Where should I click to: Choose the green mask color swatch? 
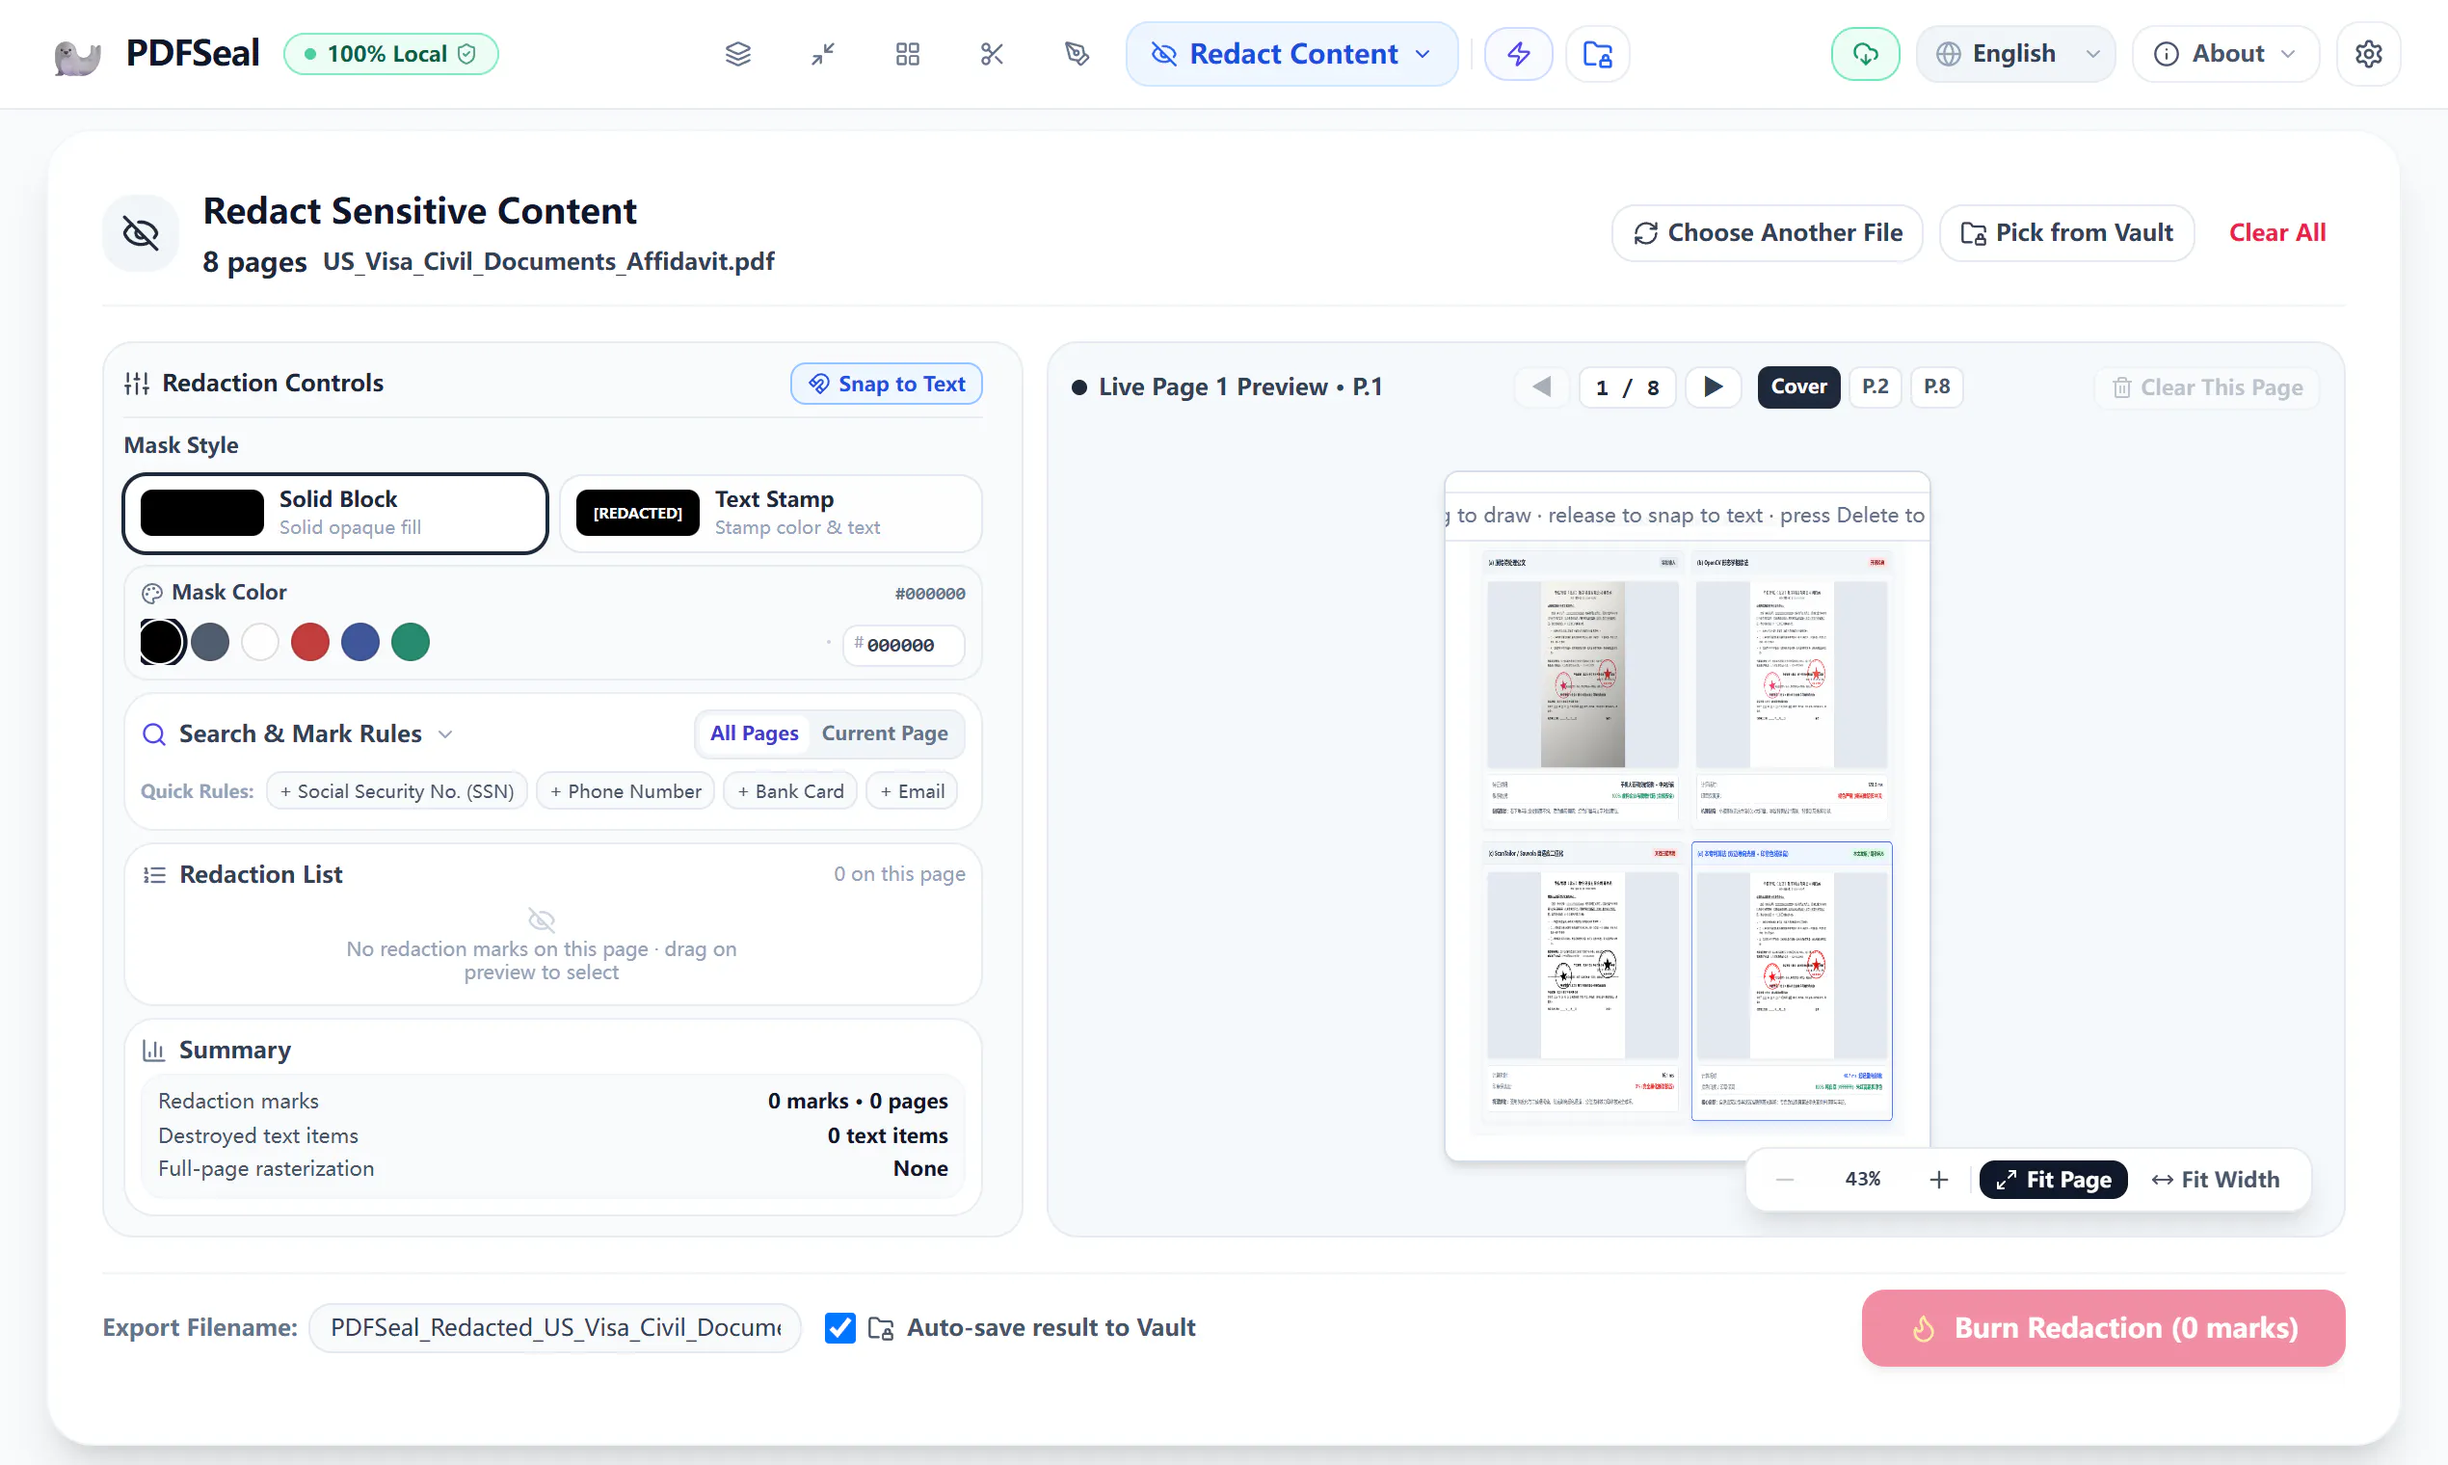pos(411,643)
